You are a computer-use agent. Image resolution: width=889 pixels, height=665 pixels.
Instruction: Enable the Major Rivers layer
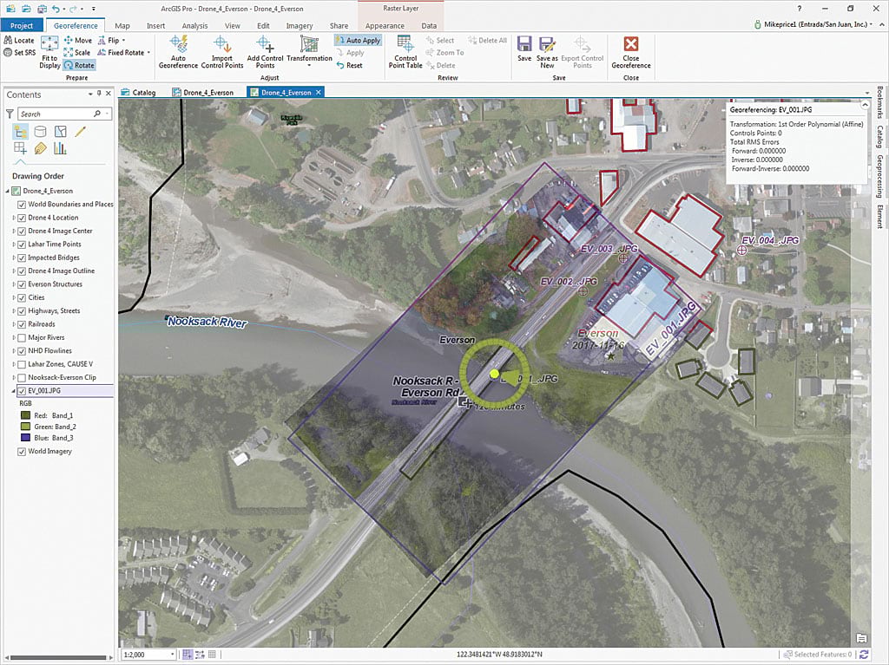click(22, 337)
